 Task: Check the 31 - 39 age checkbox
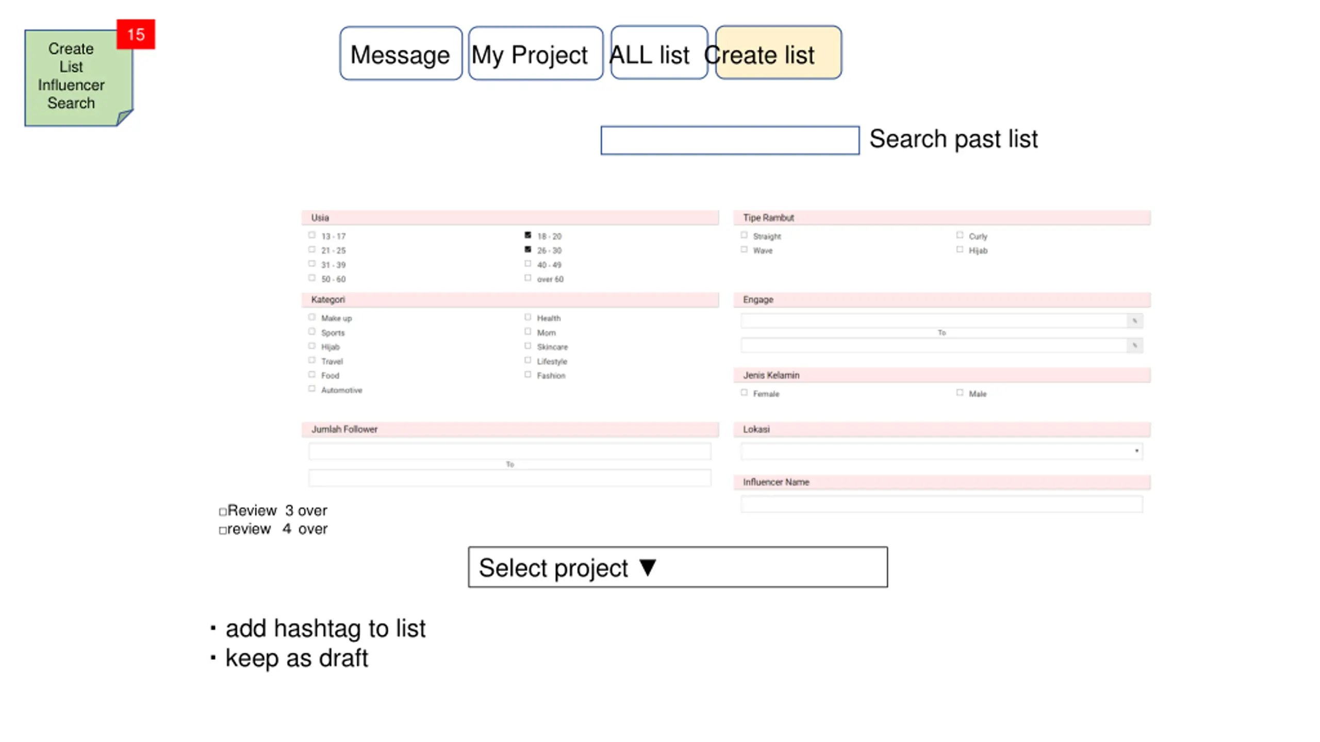click(x=312, y=264)
